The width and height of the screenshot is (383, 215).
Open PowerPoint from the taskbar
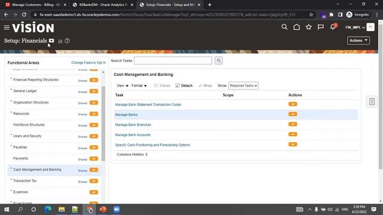pos(103,210)
